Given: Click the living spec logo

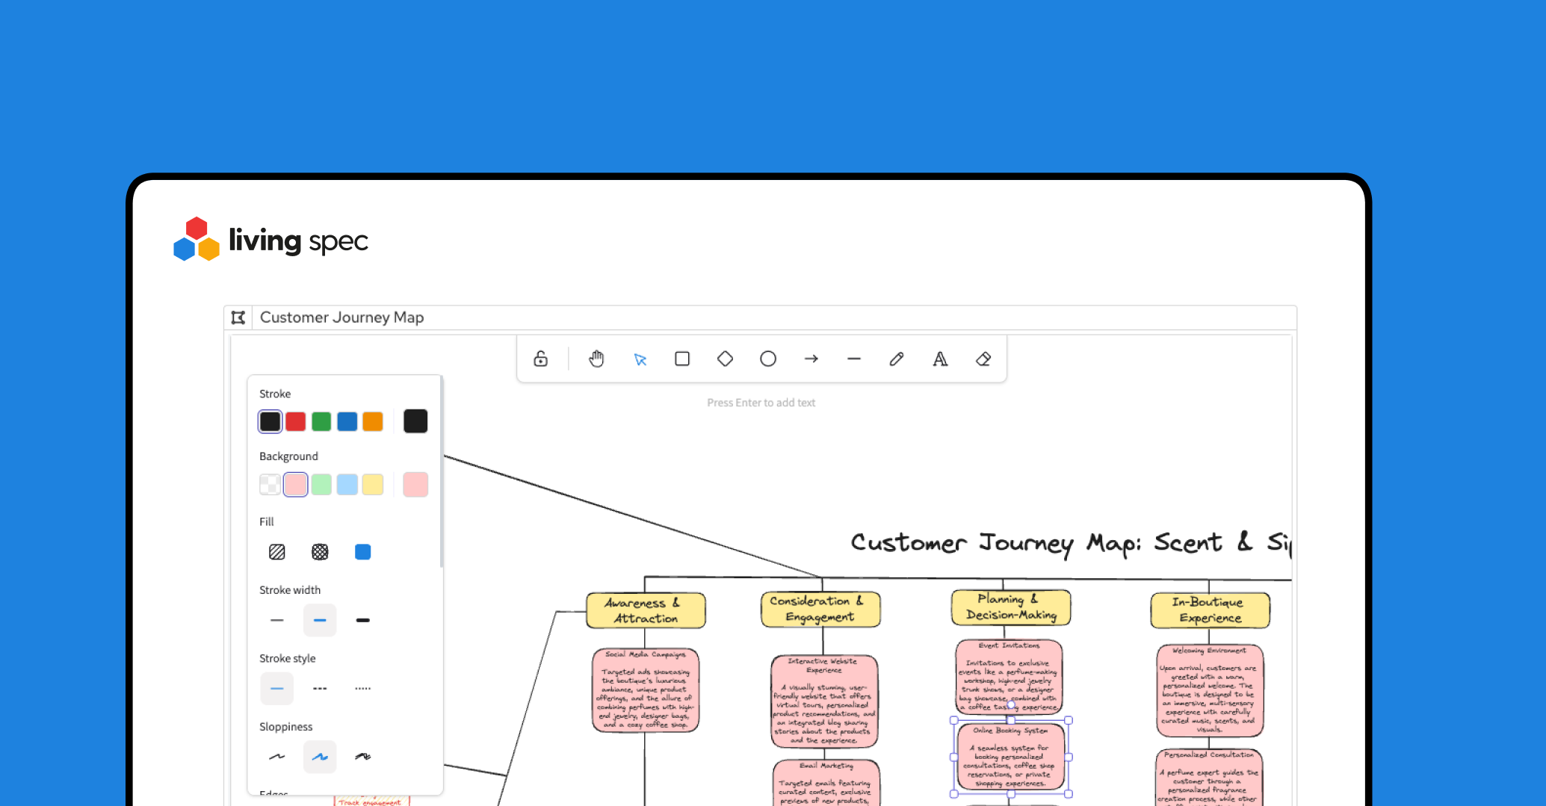Looking at the screenshot, I should (270, 240).
